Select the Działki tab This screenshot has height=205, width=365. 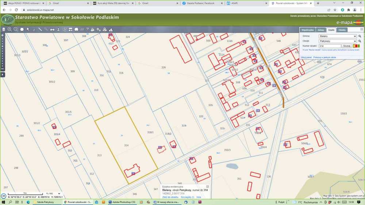(x=331, y=30)
